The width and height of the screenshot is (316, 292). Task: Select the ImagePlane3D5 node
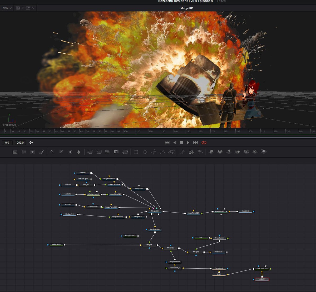pyautogui.click(x=109, y=179)
